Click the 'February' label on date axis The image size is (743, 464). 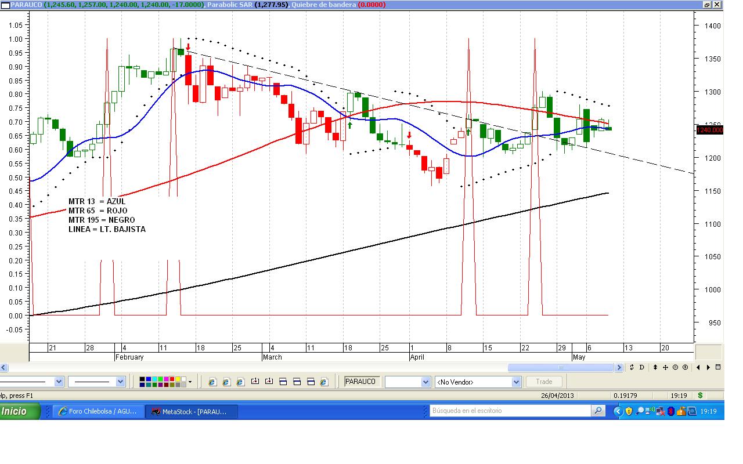(x=129, y=357)
